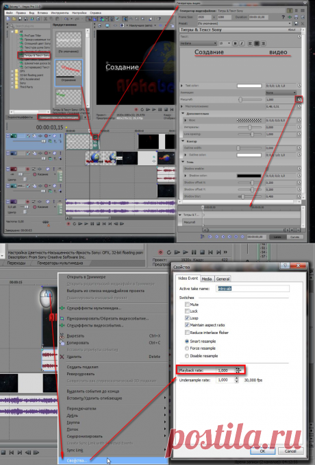315x465 pixels.
Task: Click About link in Titles & Text header
Action: pyautogui.click(x=292, y=29)
